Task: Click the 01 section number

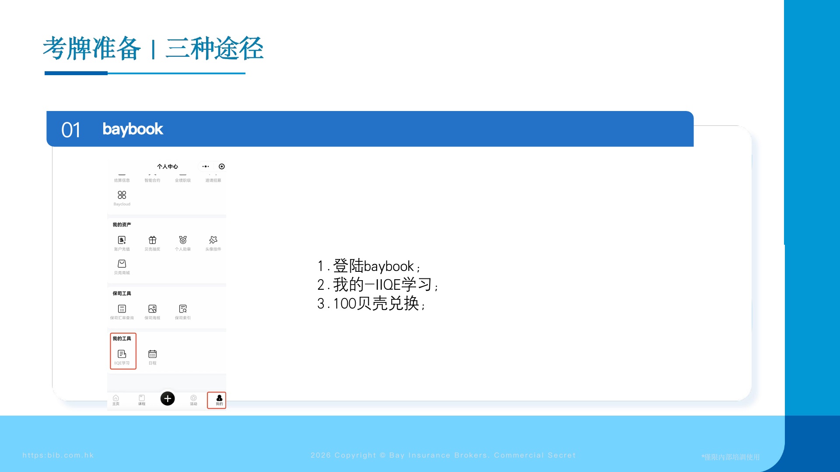Action: pos(71,130)
